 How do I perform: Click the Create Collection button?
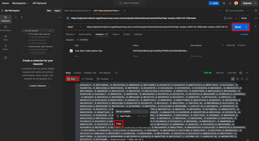coord(38,86)
